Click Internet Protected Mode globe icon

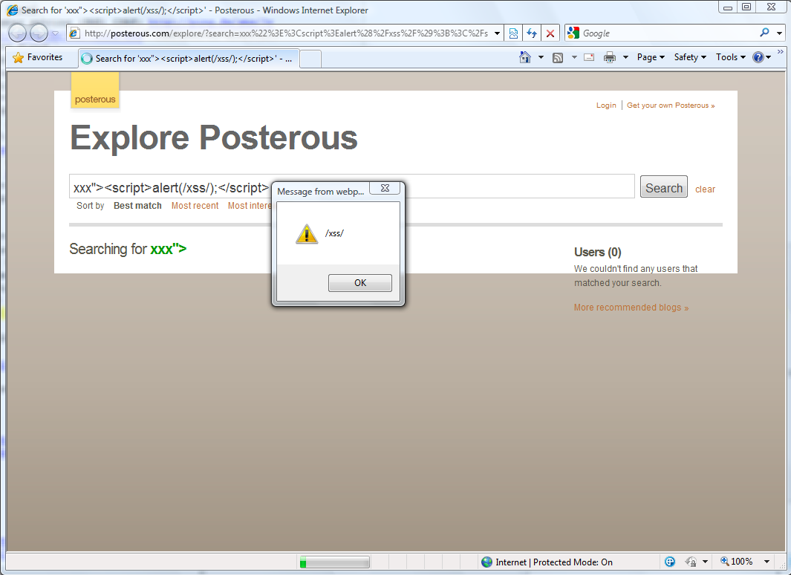[486, 562]
